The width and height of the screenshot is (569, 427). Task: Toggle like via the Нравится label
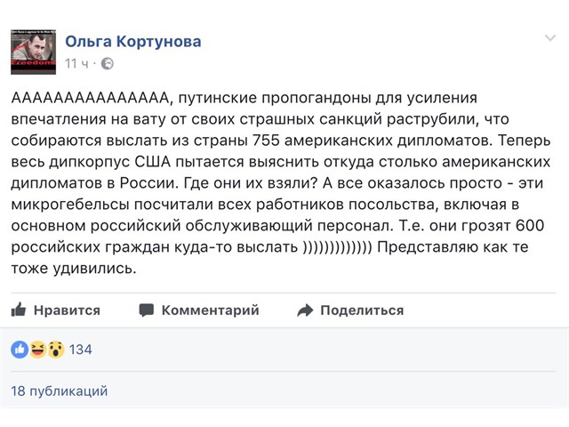[x=68, y=310]
